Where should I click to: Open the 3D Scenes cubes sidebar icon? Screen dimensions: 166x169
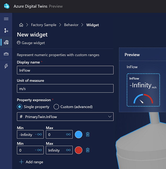[x=6, y=42]
